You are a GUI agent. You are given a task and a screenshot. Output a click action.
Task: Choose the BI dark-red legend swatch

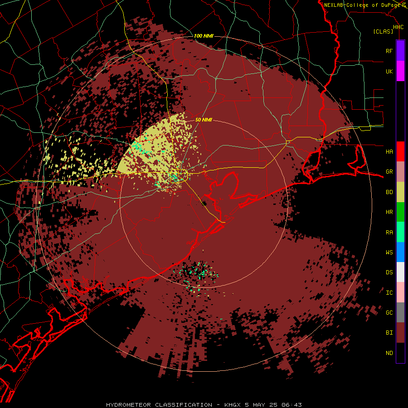400,333
